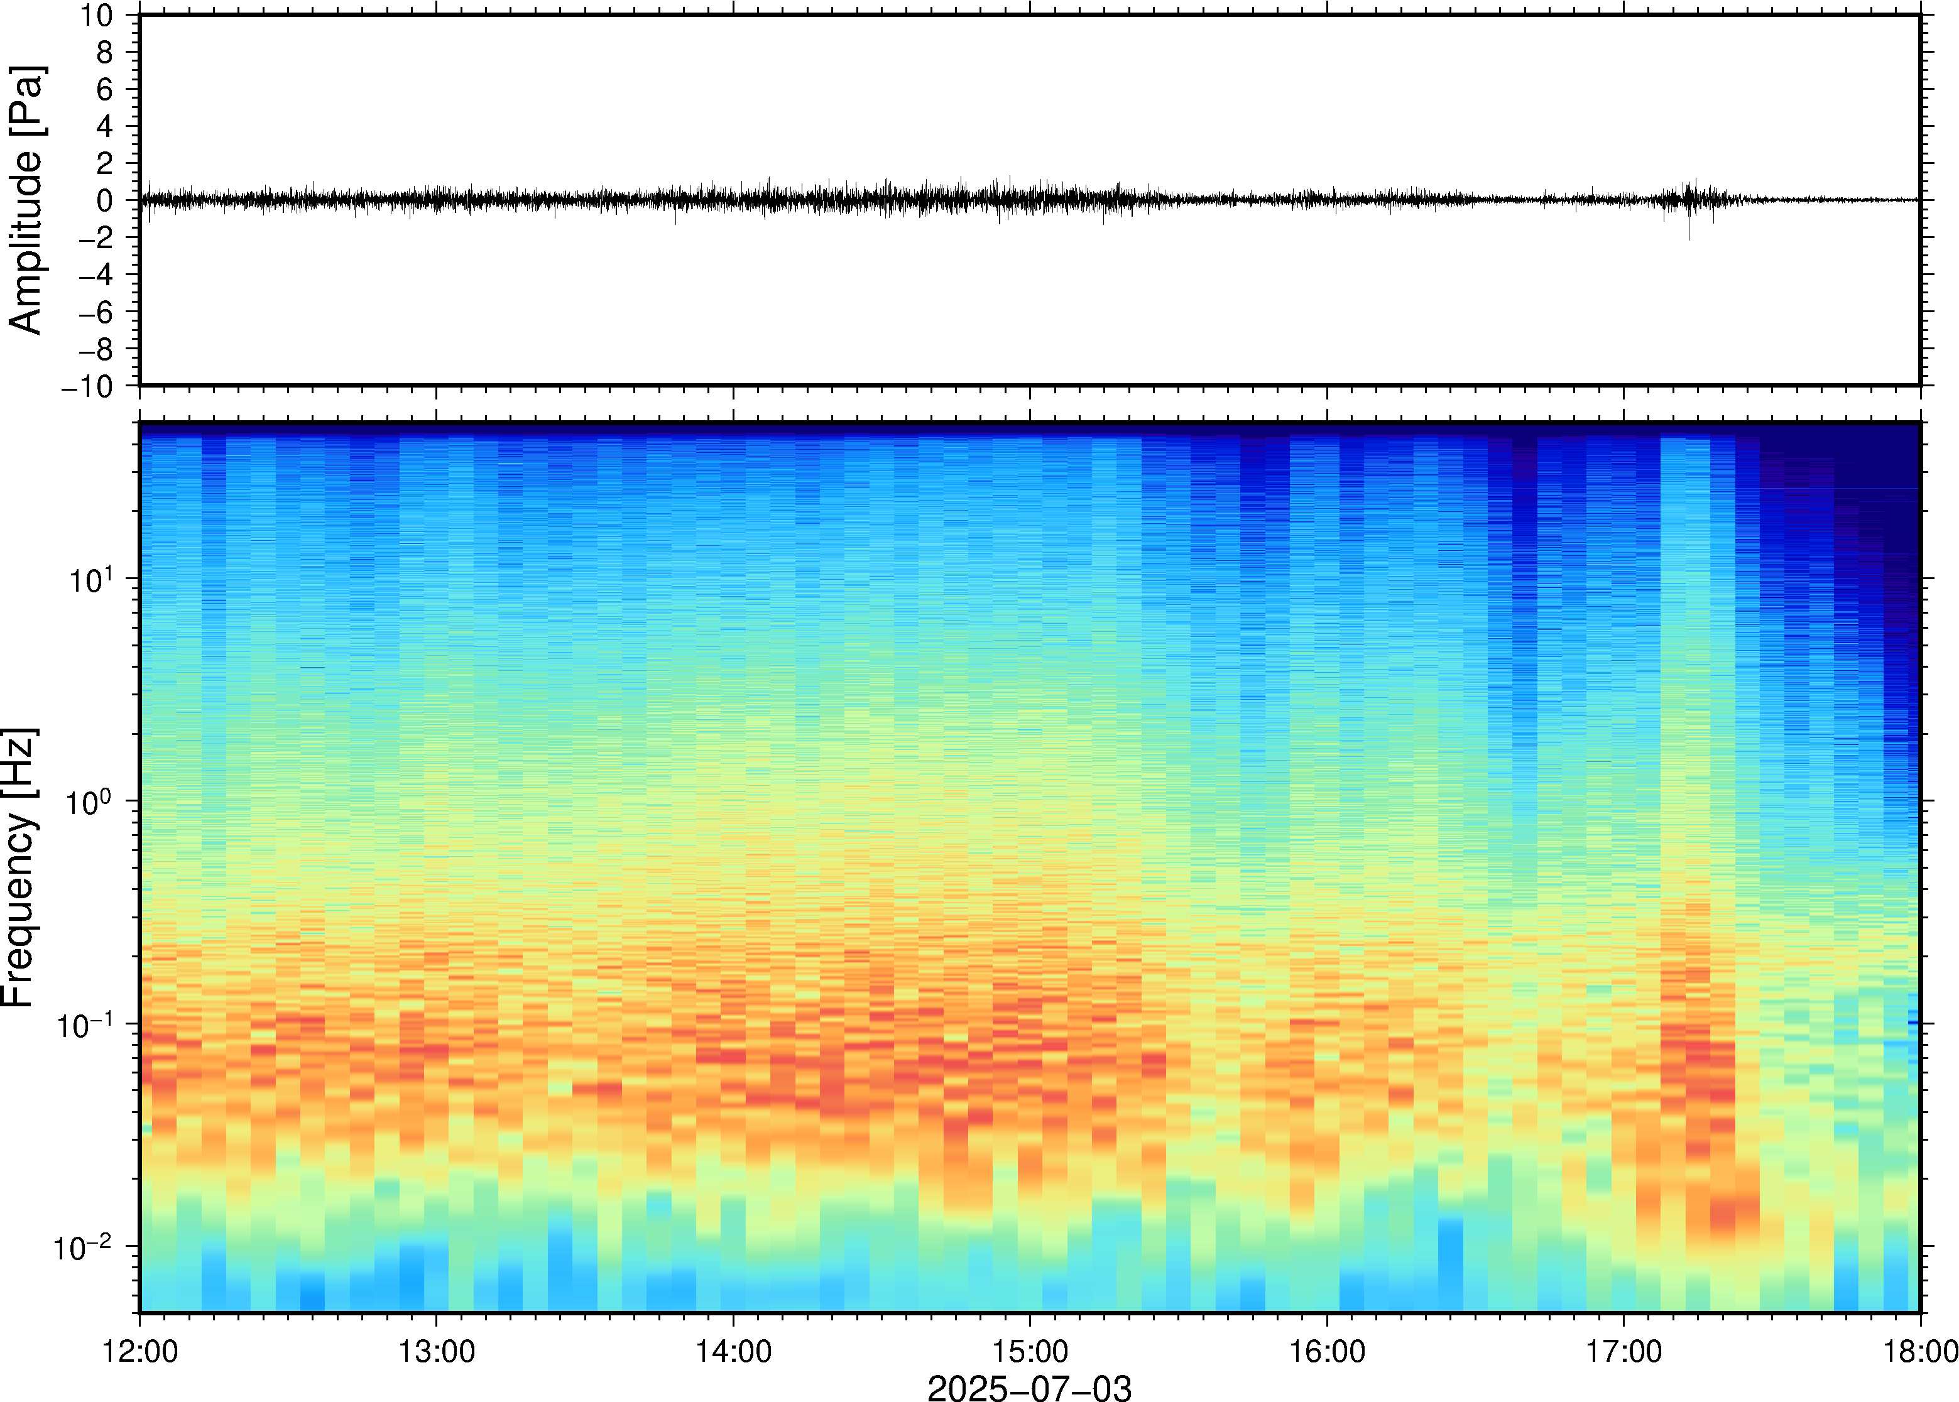
Task: Click the amplitude tick label 0
Action: pos(106,201)
